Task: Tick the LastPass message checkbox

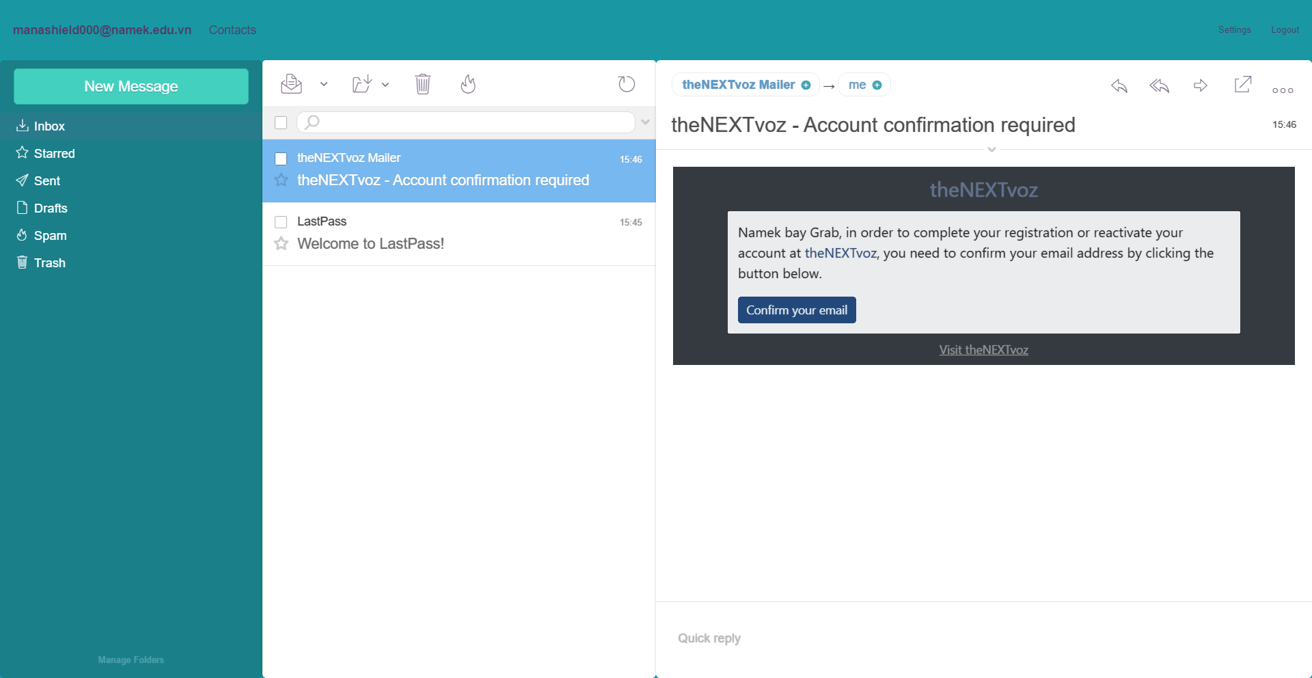Action: coord(281,222)
